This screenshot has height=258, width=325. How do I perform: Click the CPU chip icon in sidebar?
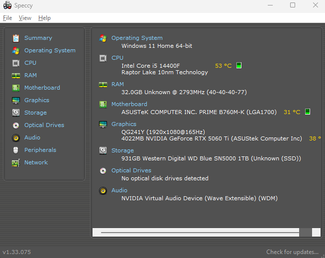pos(16,63)
